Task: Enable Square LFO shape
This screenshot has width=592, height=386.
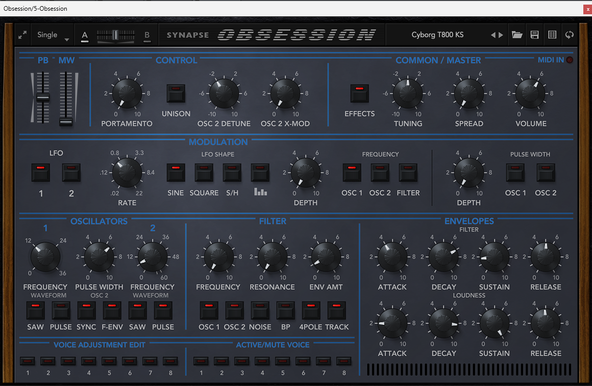Action: pos(204,173)
